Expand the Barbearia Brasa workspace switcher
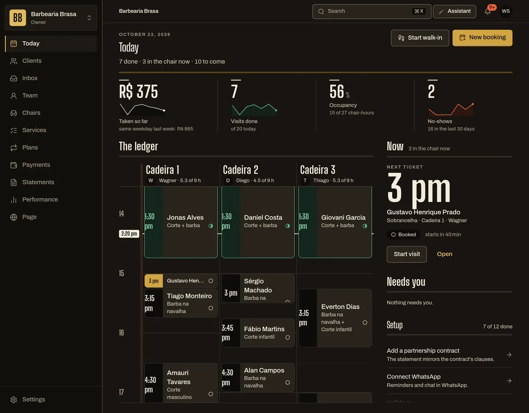 (51, 18)
